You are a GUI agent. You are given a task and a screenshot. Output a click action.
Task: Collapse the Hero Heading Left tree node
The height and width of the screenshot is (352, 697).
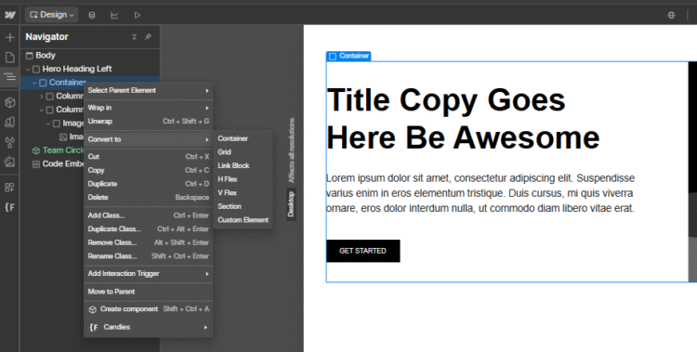coord(28,70)
